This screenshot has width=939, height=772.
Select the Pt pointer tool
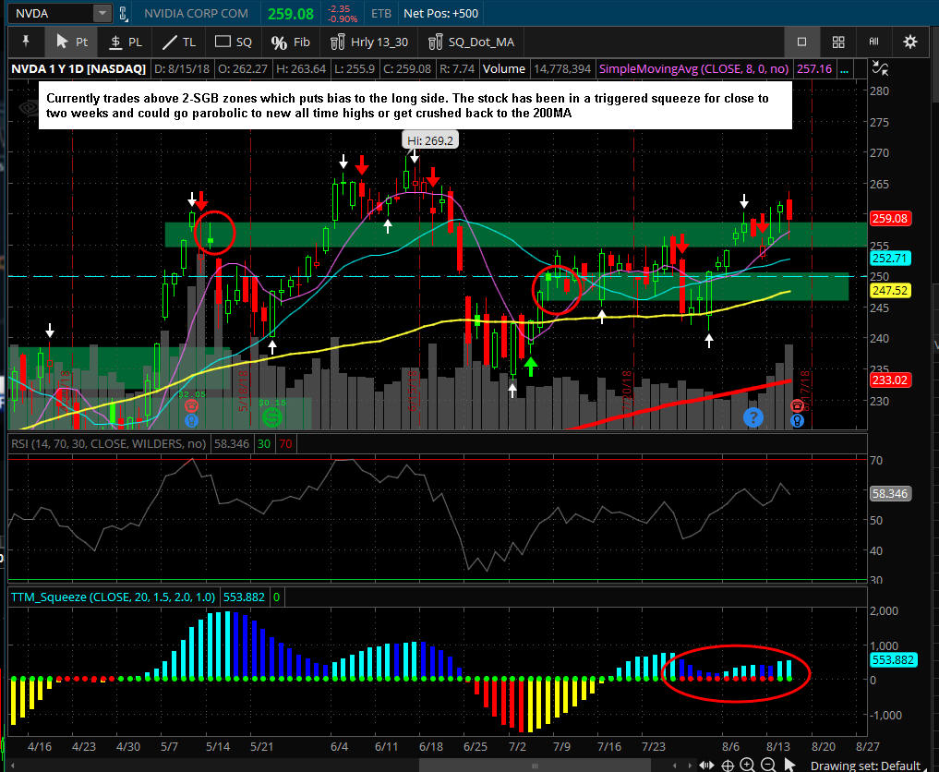click(x=71, y=42)
